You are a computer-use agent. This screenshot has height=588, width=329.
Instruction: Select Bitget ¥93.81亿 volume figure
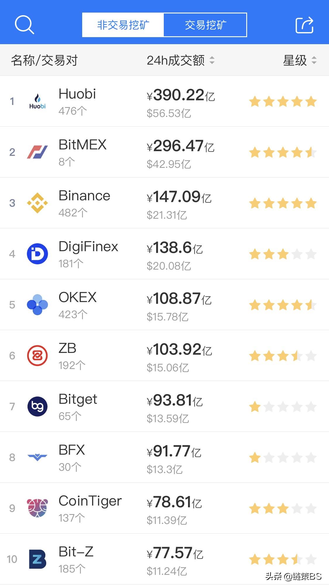[175, 400]
